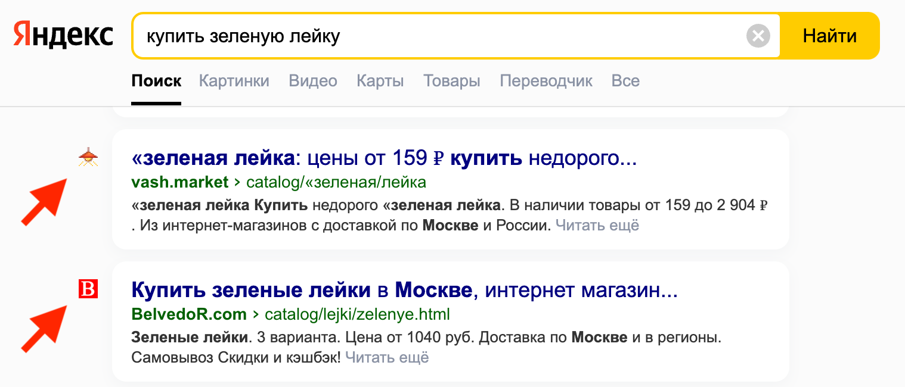The width and height of the screenshot is (905, 387).
Task: Click the vash.market site favicon
Action: pos(88,157)
